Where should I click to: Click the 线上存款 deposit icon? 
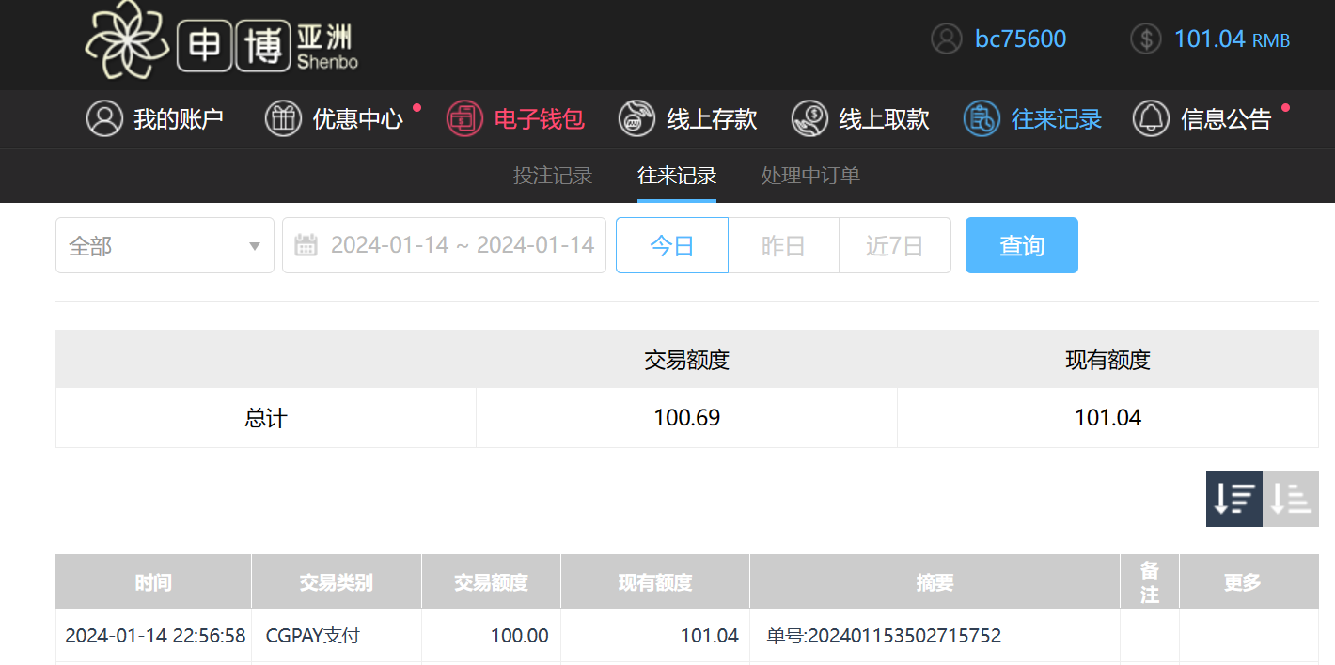636,118
